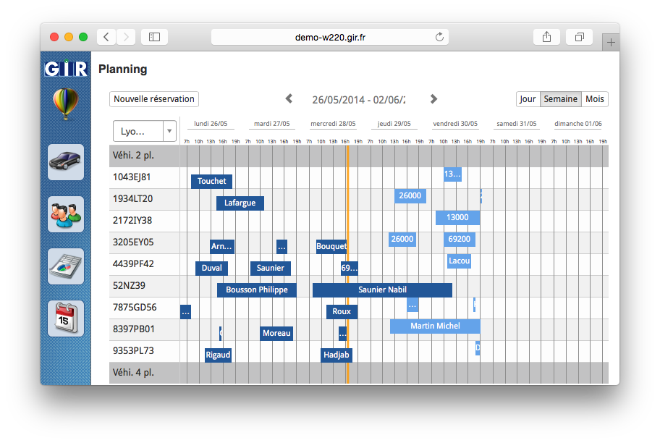Open the planning calendar icon in sidebar
This screenshot has width=660, height=443.
[65, 318]
